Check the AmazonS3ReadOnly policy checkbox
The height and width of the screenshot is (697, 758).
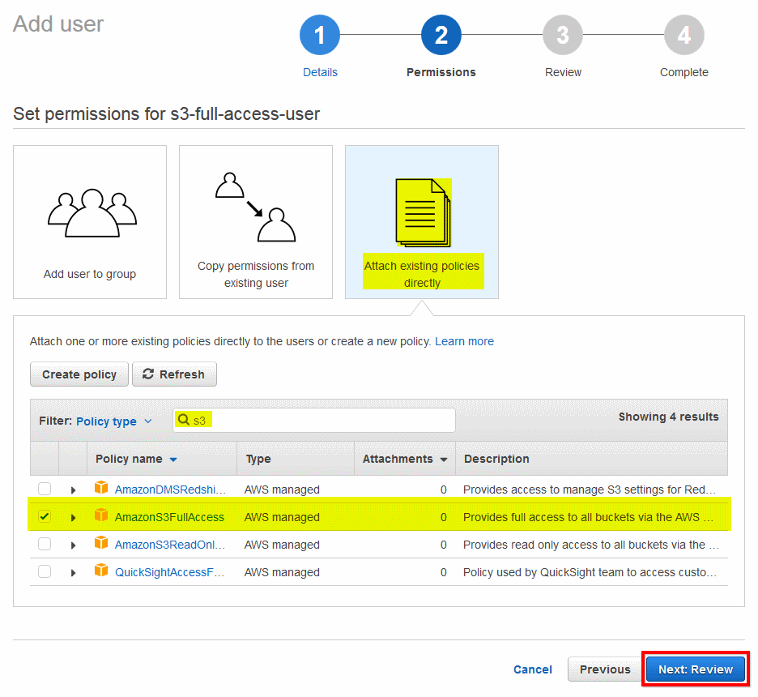[45, 544]
